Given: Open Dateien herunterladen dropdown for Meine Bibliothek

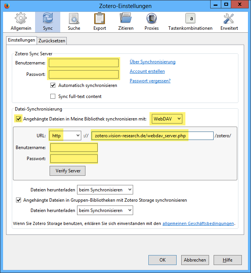Looking at the screenshot, I should coord(105,190).
